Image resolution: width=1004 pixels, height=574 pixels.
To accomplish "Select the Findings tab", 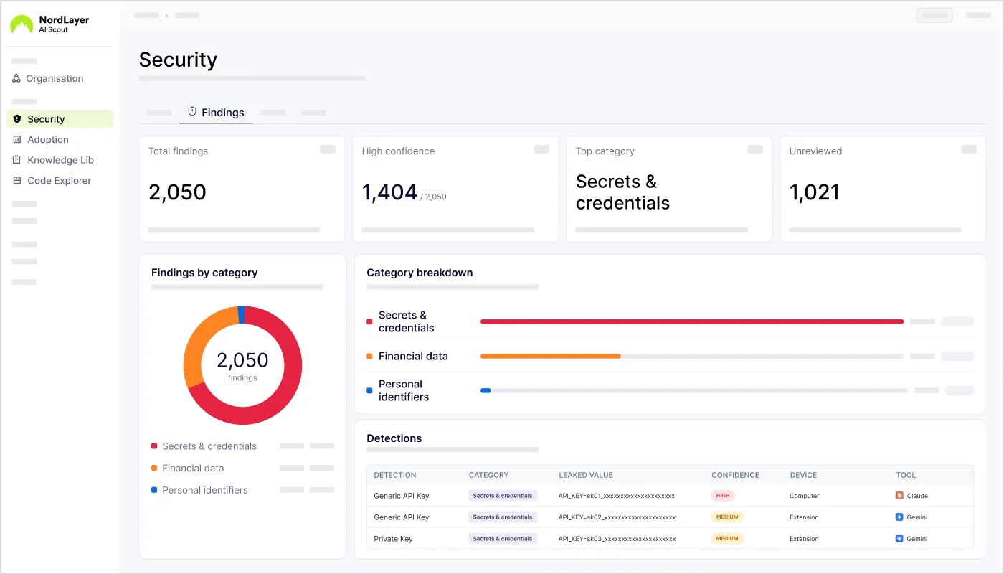I will tap(216, 113).
